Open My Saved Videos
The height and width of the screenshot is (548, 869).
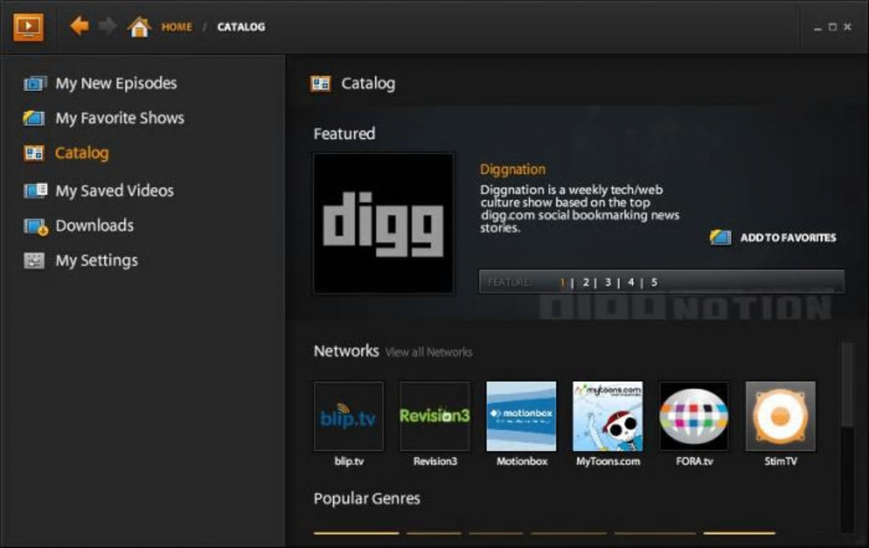[x=114, y=191]
